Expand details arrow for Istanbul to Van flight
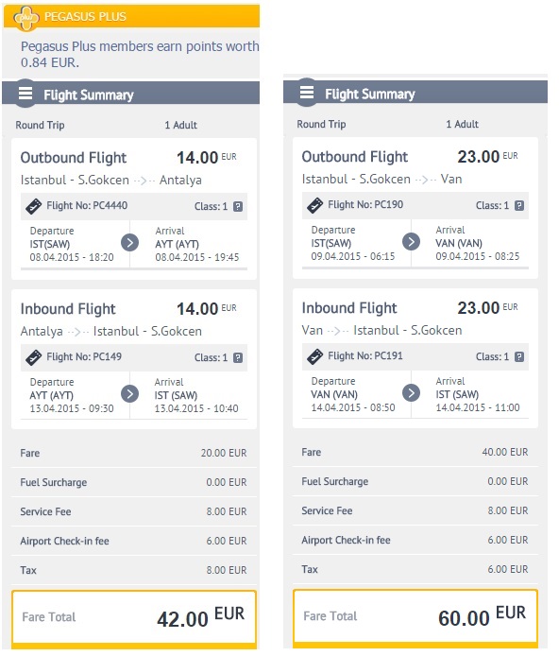559x656 pixels. tap(411, 242)
